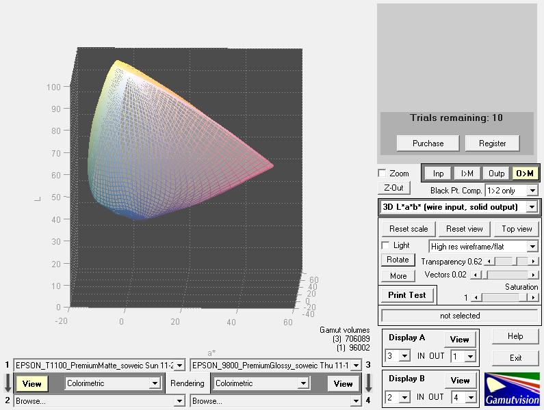
Task: Click the Reset view button
Action: pos(465,229)
